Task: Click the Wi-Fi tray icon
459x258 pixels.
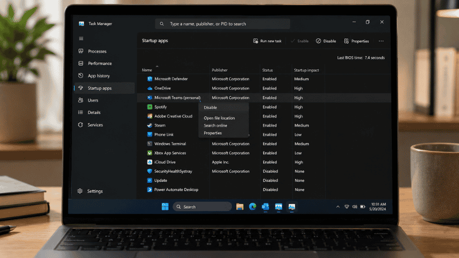Action: [347, 206]
